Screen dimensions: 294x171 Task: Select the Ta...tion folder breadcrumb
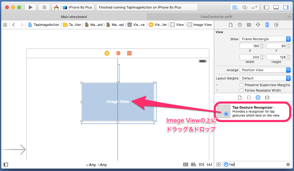pos(72,25)
